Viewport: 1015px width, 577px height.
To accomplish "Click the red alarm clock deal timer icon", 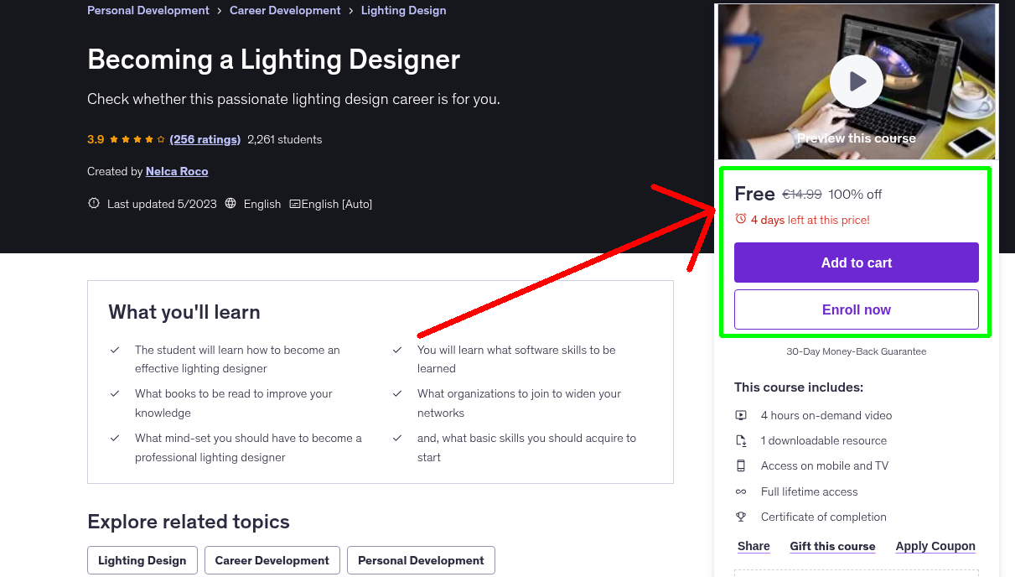I will coord(740,219).
